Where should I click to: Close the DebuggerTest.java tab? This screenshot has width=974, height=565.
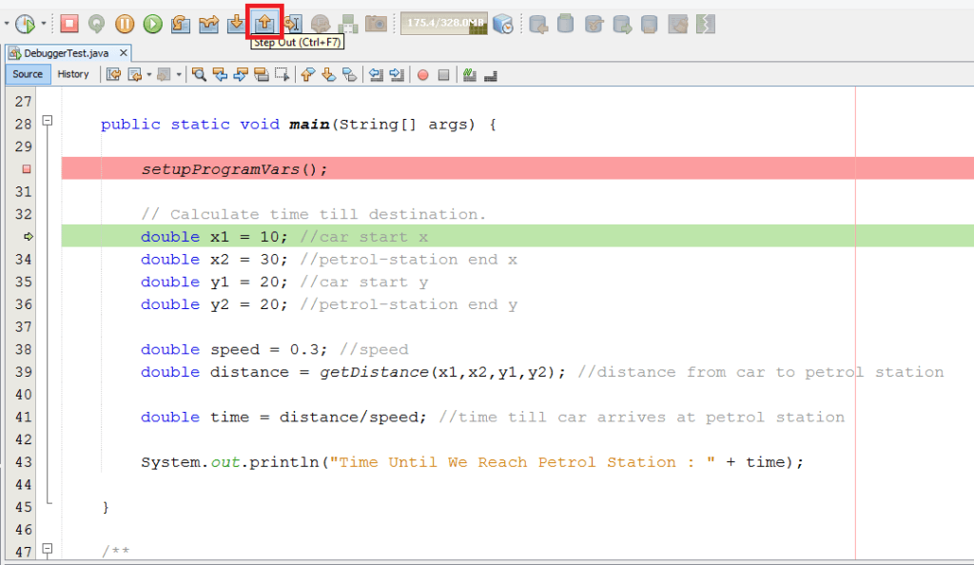[124, 53]
